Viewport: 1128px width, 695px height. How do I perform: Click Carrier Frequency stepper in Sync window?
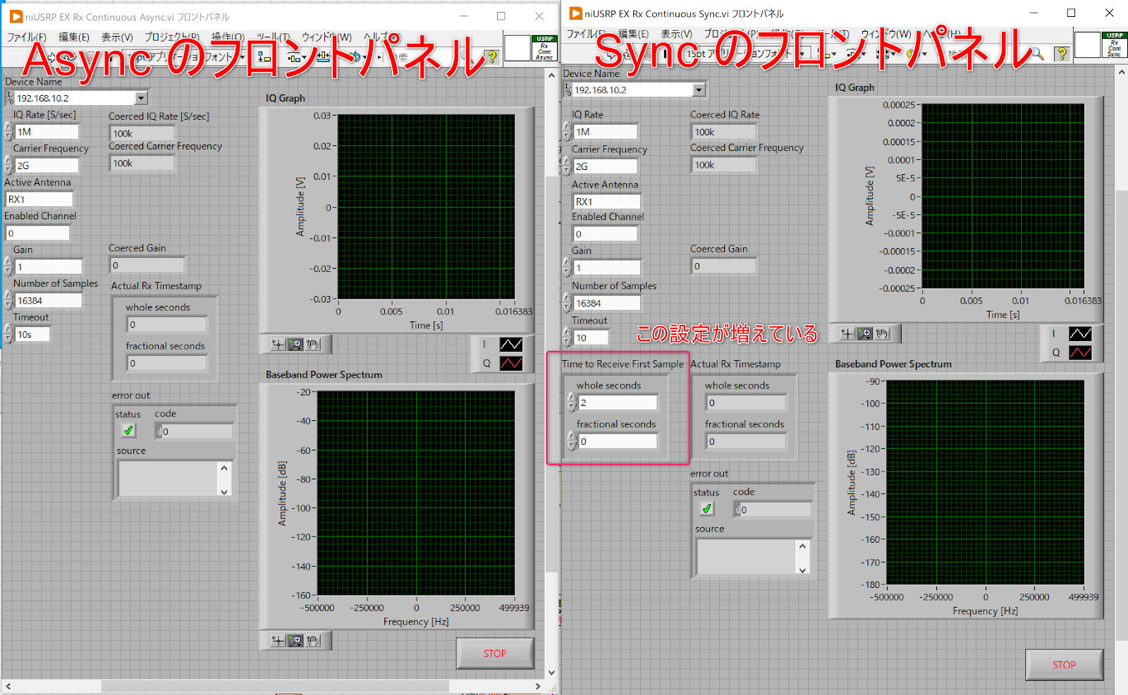pyautogui.click(x=568, y=166)
